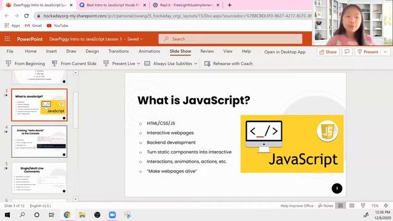Switch to Slide Sorter view icon
This screenshot has height=221, width=393.
(x=352, y=206)
